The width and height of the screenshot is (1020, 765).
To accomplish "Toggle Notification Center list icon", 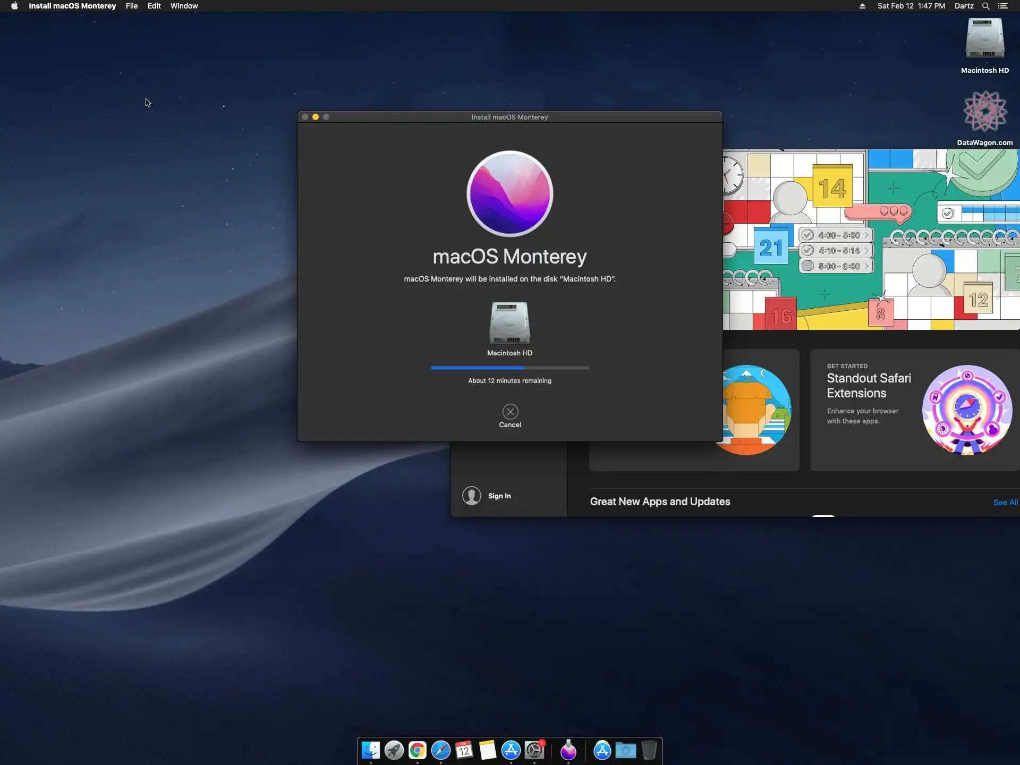I will pyautogui.click(x=1003, y=6).
